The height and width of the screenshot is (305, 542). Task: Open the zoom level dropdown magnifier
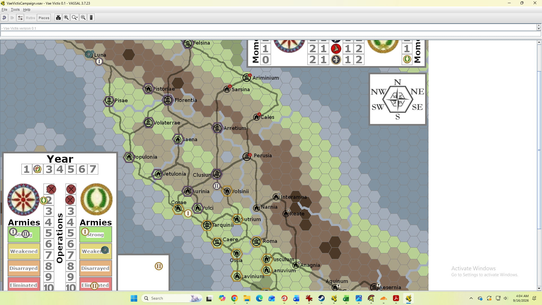coord(75,18)
